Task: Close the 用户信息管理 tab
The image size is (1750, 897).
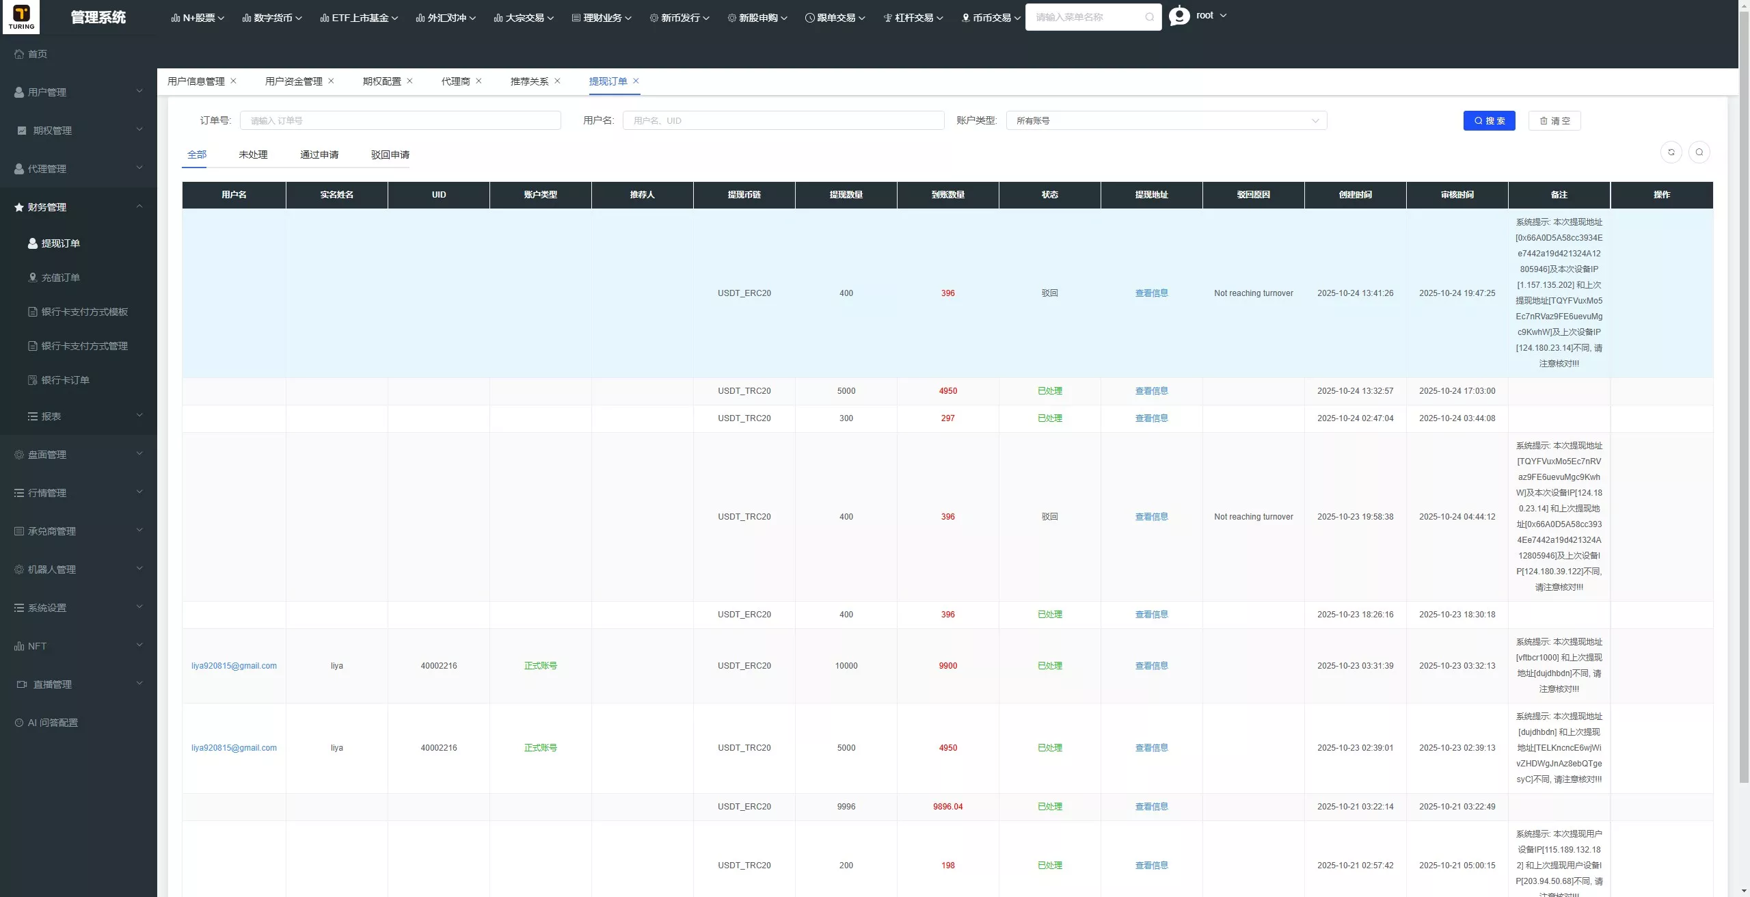Action: tap(233, 81)
